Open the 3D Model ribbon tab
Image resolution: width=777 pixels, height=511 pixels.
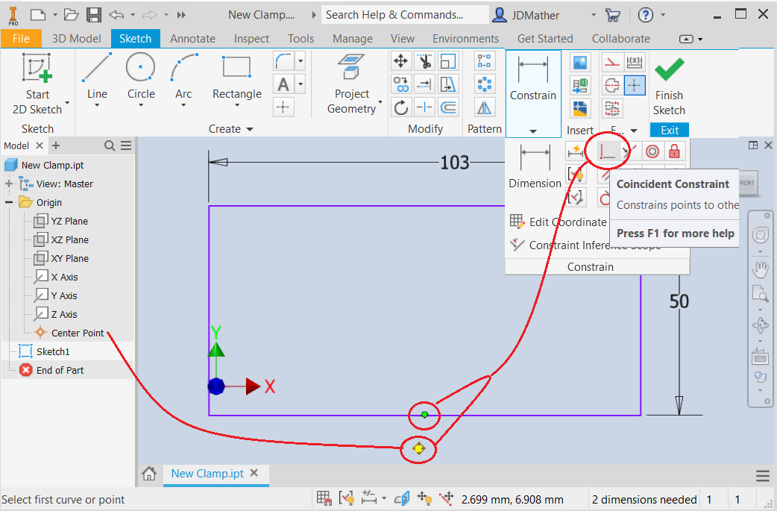coord(76,39)
